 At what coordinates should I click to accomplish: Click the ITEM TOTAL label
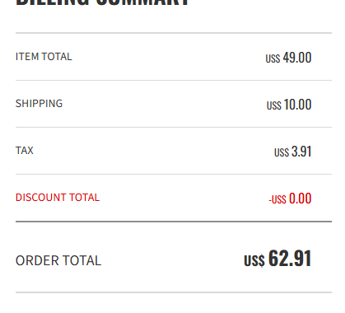point(44,57)
